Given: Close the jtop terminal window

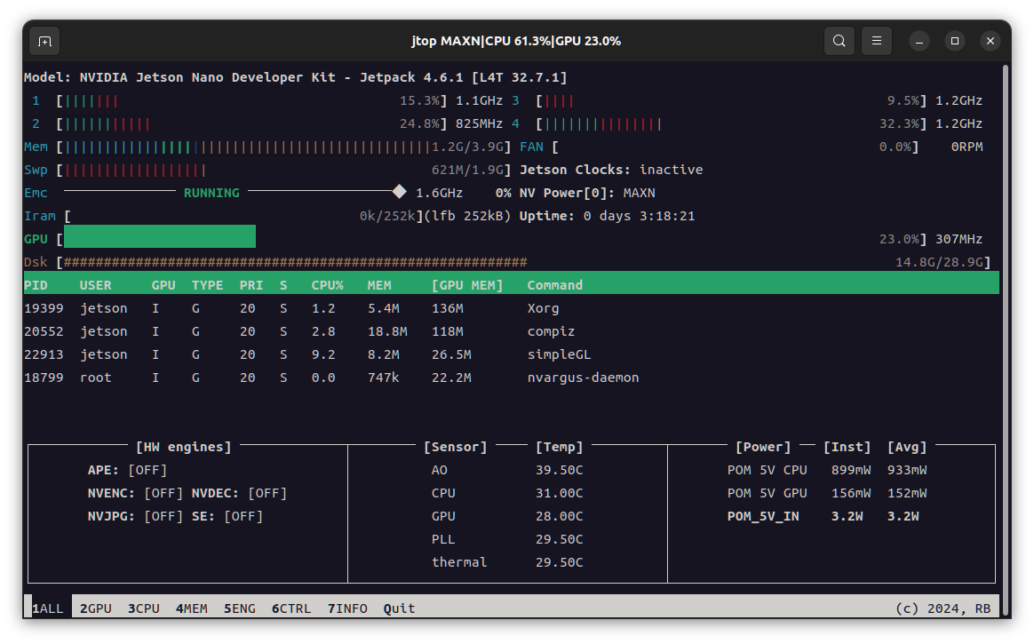Looking at the screenshot, I should click(990, 41).
